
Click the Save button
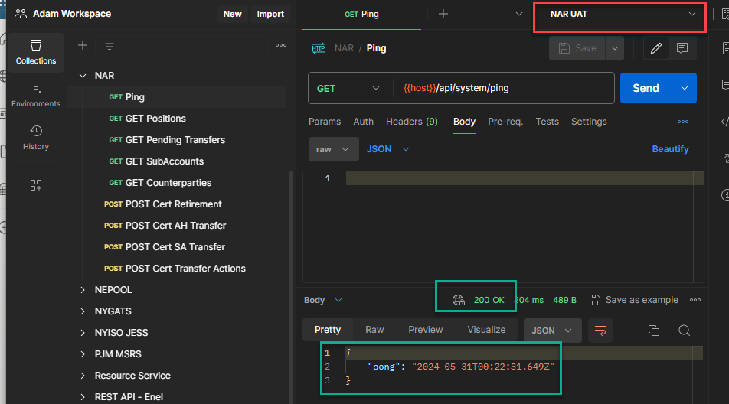pyautogui.click(x=577, y=48)
